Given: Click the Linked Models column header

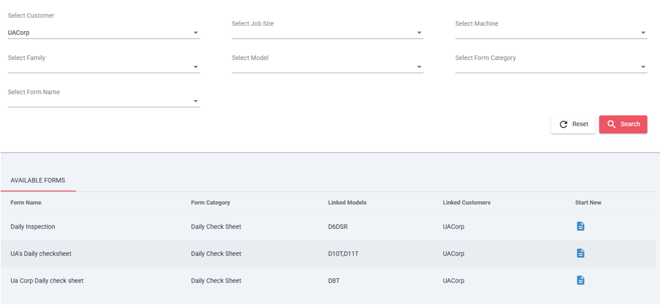Looking at the screenshot, I should click(x=347, y=203).
